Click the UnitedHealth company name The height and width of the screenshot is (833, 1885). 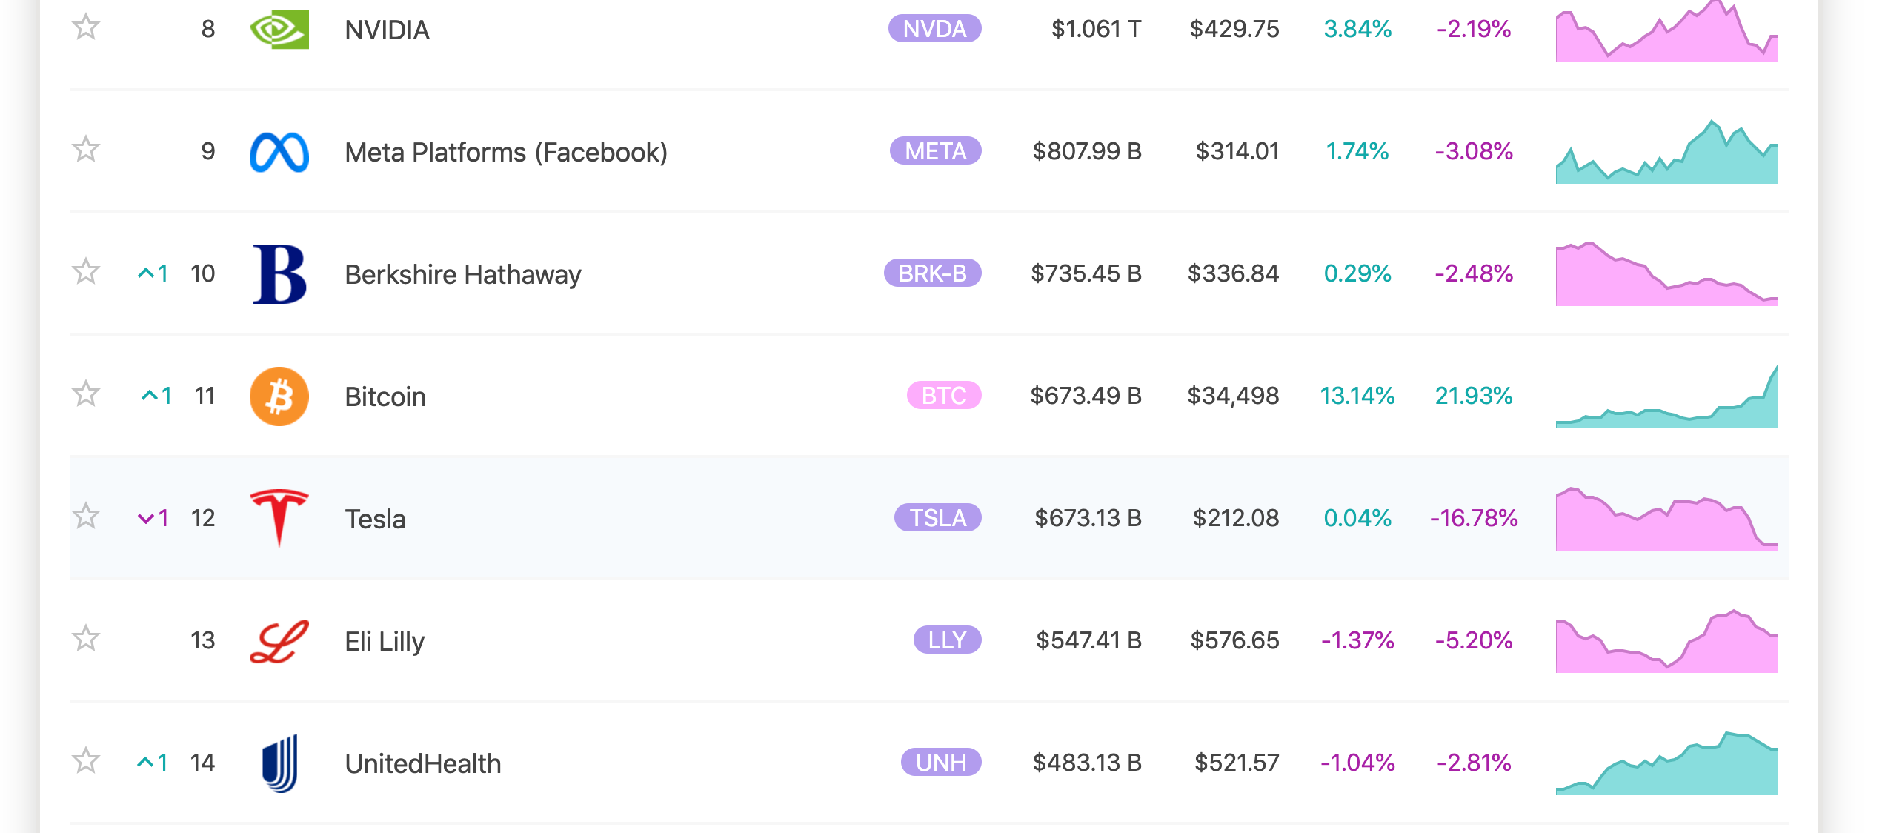423,763
